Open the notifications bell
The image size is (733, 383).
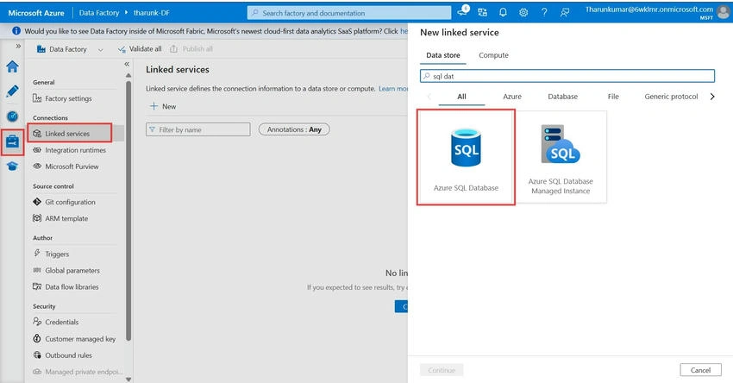[503, 13]
